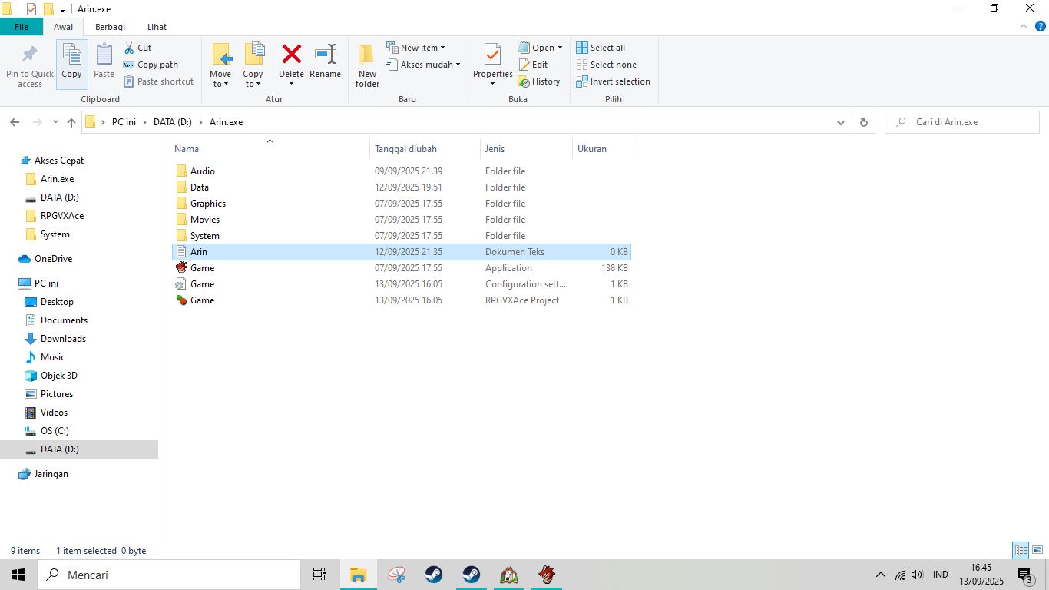Open the Snipping tool taskbar icon
Screen dimensions: 1049x590
(x=396, y=575)
